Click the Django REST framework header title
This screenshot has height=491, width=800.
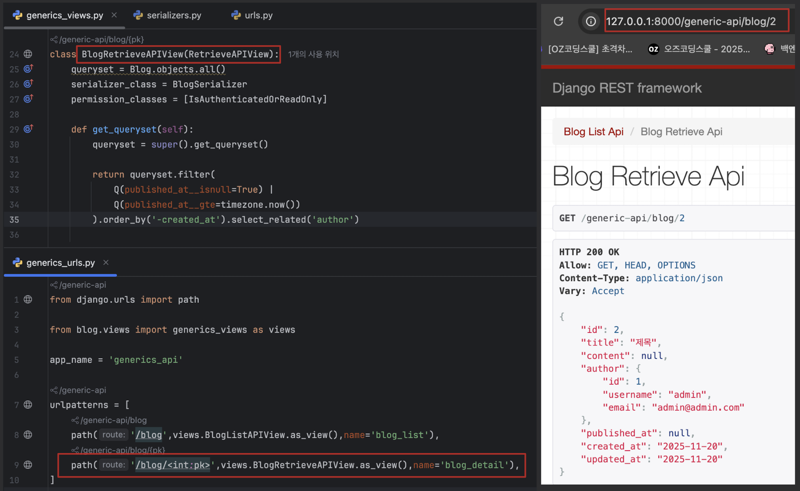coord(627,88)
